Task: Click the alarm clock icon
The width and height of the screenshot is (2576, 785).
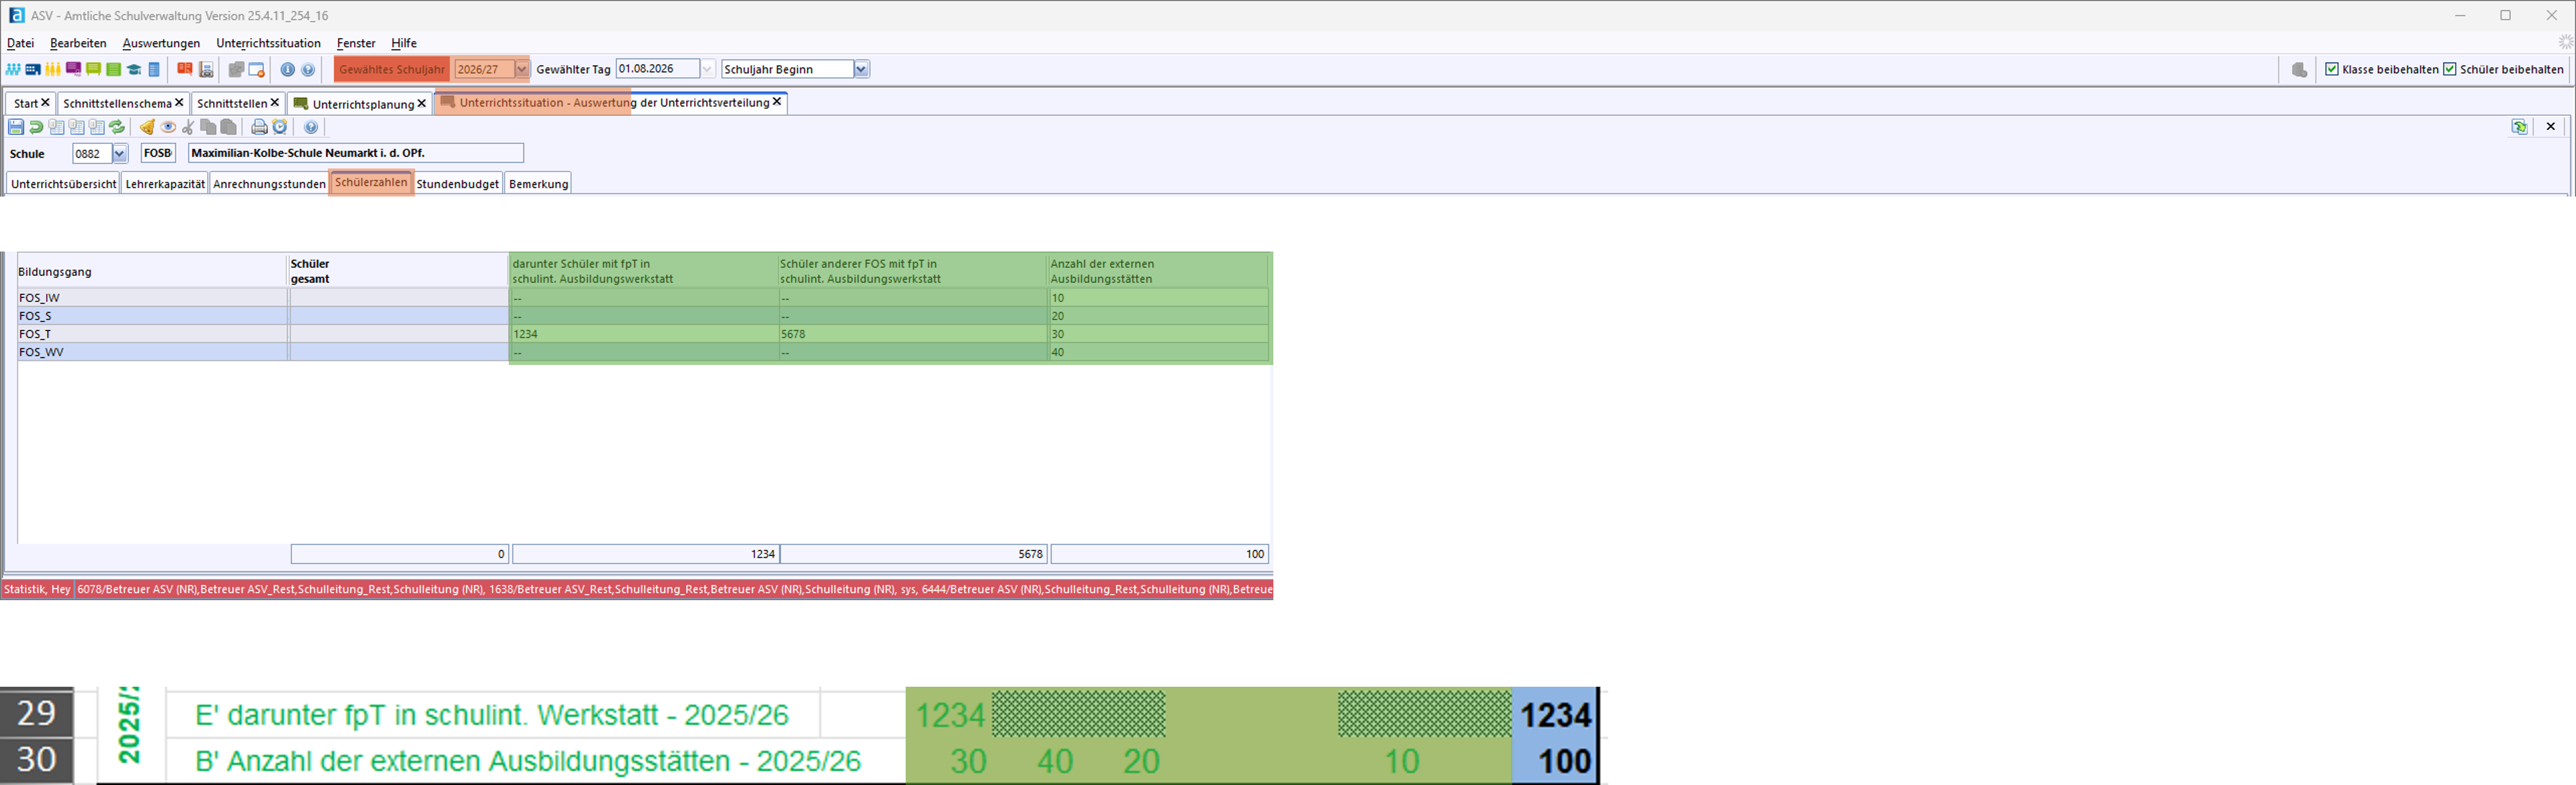Action: click(280, 127)
